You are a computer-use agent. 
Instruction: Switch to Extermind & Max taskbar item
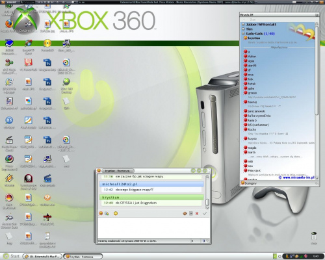[42, 257]
